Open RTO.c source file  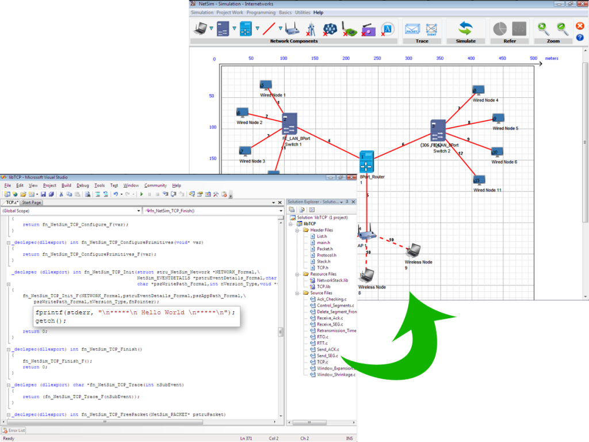click(x=322, y=337)
